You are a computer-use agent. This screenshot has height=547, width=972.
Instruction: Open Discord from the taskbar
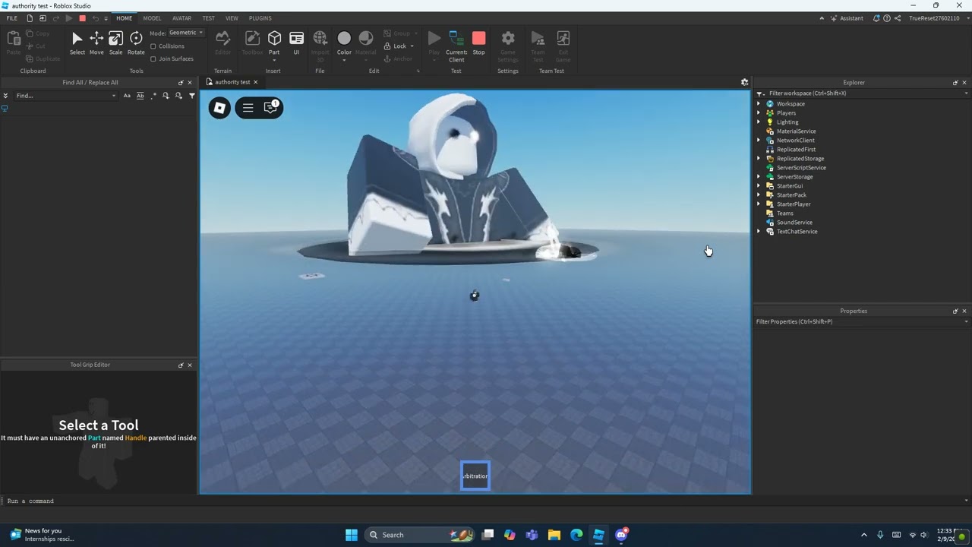pos(621,535)
